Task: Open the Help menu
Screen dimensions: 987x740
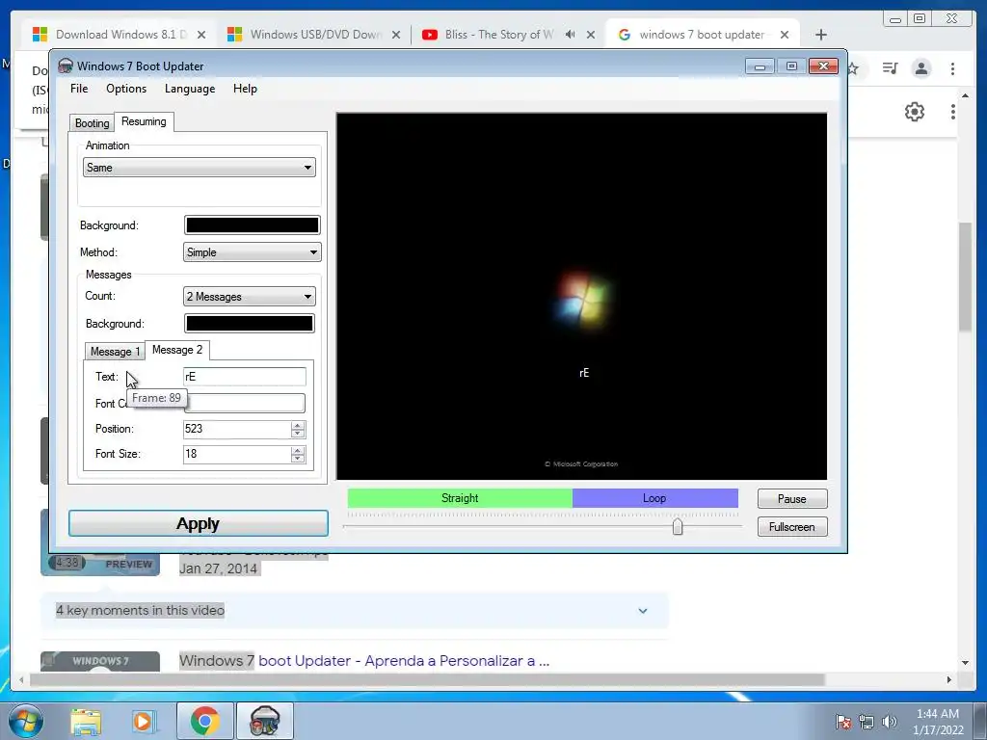Action: coord(245,89)
